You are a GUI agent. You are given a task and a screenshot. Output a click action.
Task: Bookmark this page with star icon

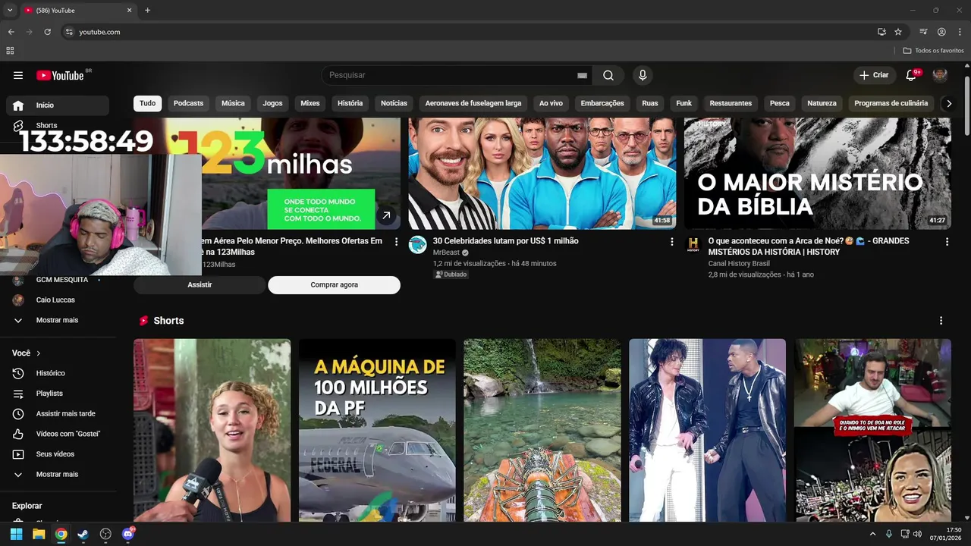coord(898,32)
